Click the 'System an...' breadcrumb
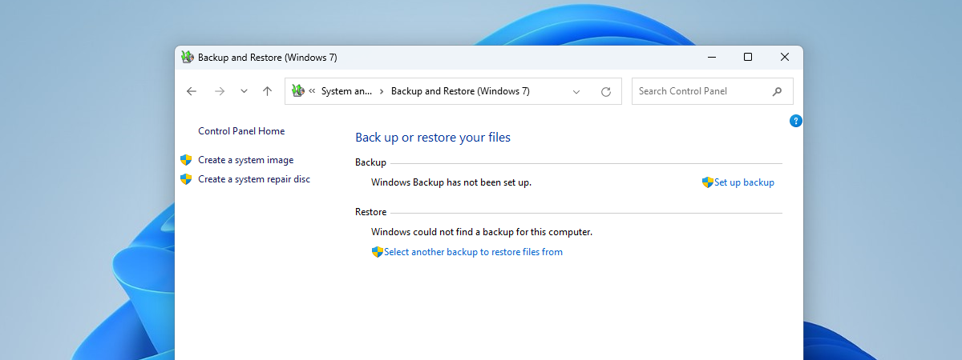Image resolution: width=962 pixels, height=360 pixels. (x=346, y=91)
